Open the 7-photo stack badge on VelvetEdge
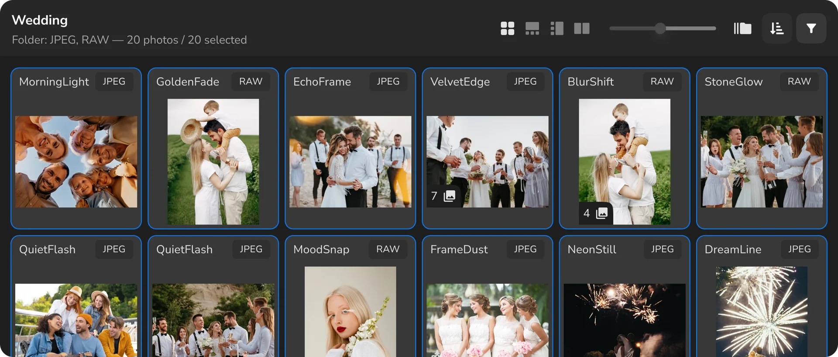Image resolution: width=838 pixels, height=357 pixels. pos(443,196)
